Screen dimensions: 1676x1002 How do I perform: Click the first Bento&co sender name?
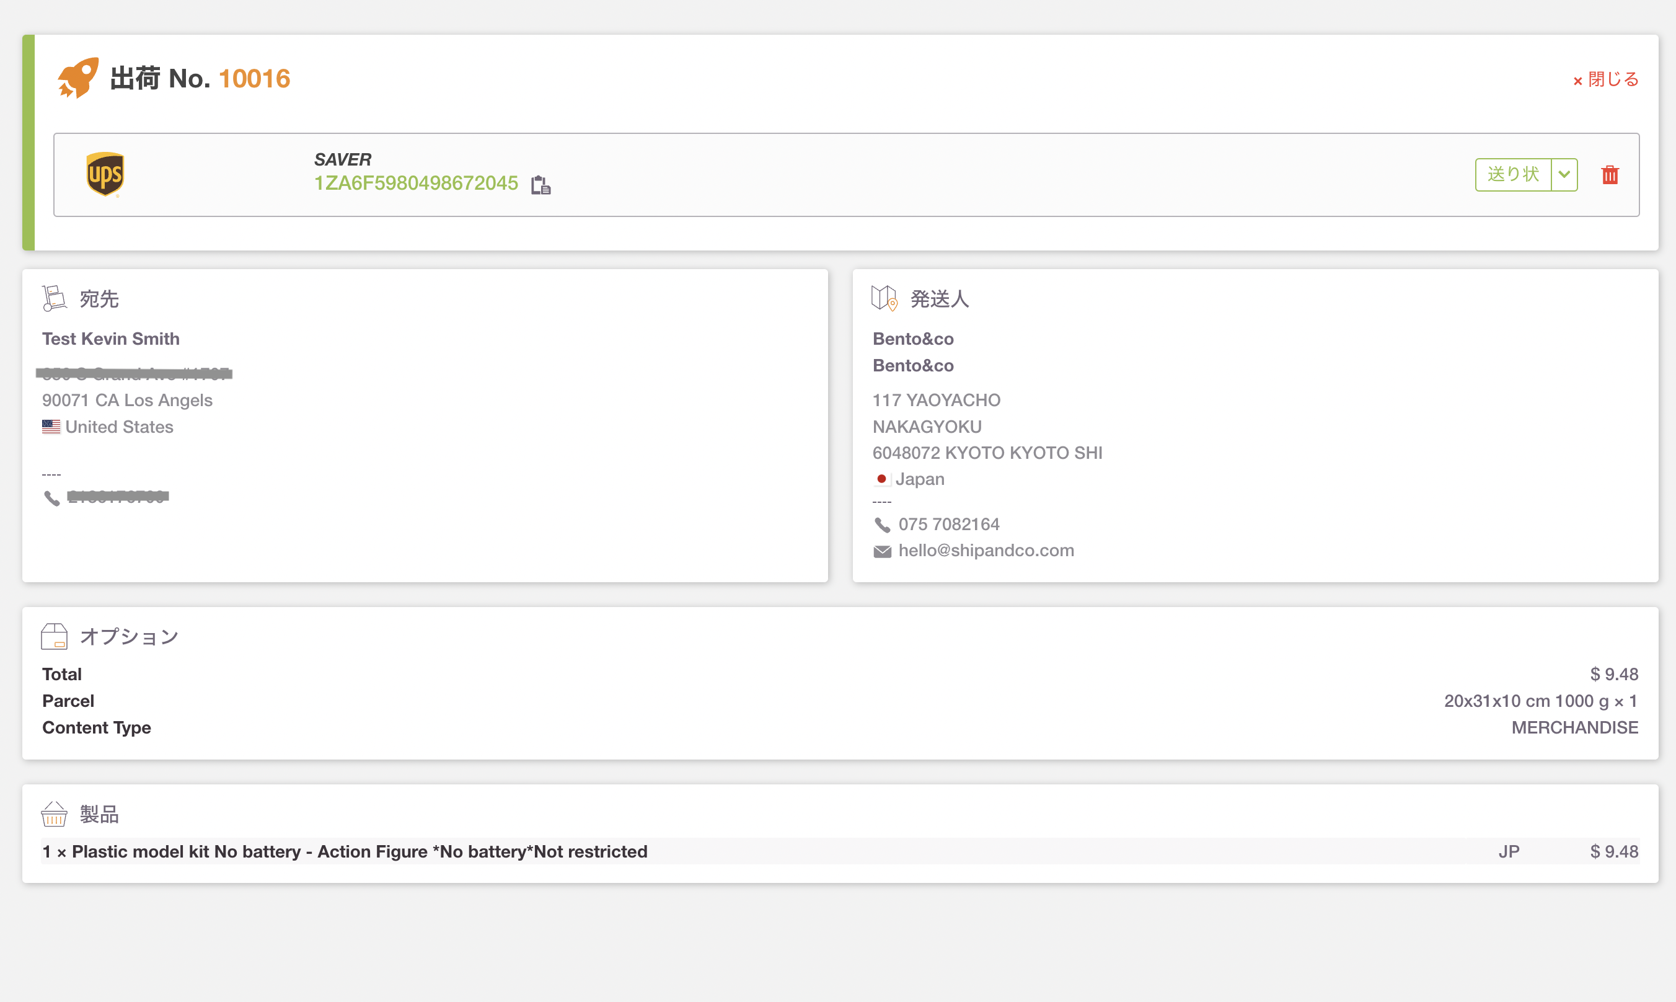912,339
